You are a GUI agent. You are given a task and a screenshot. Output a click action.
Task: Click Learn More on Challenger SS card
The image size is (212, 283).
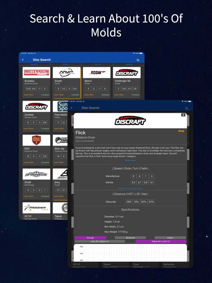click(x=119, y=95)
